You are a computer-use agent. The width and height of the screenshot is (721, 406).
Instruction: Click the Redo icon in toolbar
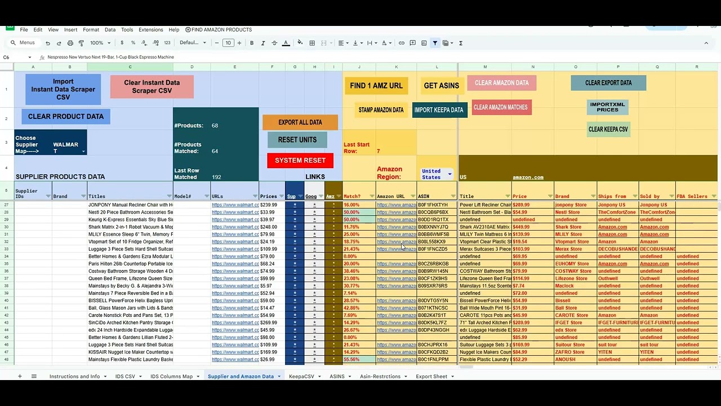pos(59,43)
